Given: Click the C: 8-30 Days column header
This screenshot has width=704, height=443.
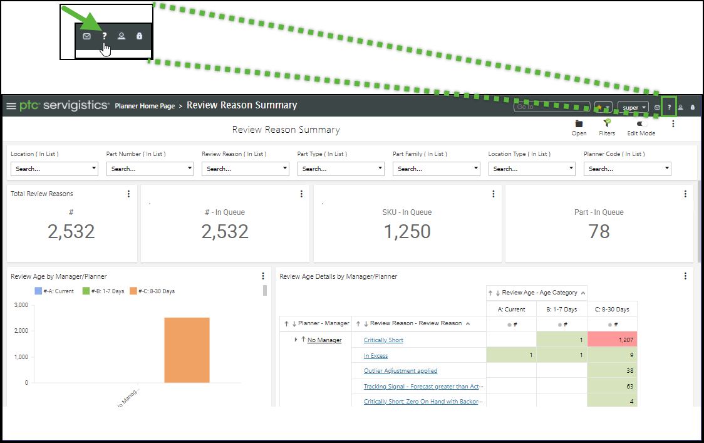Looking at the screenshot, I should (x=612, y=309).
